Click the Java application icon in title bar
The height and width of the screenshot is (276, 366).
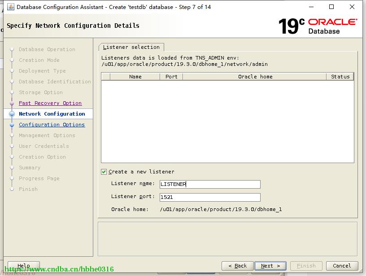10,7
